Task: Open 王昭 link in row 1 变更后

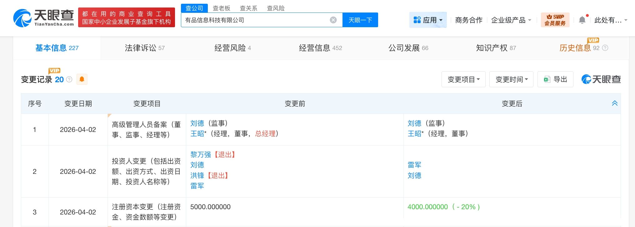Action: [414, 134]
